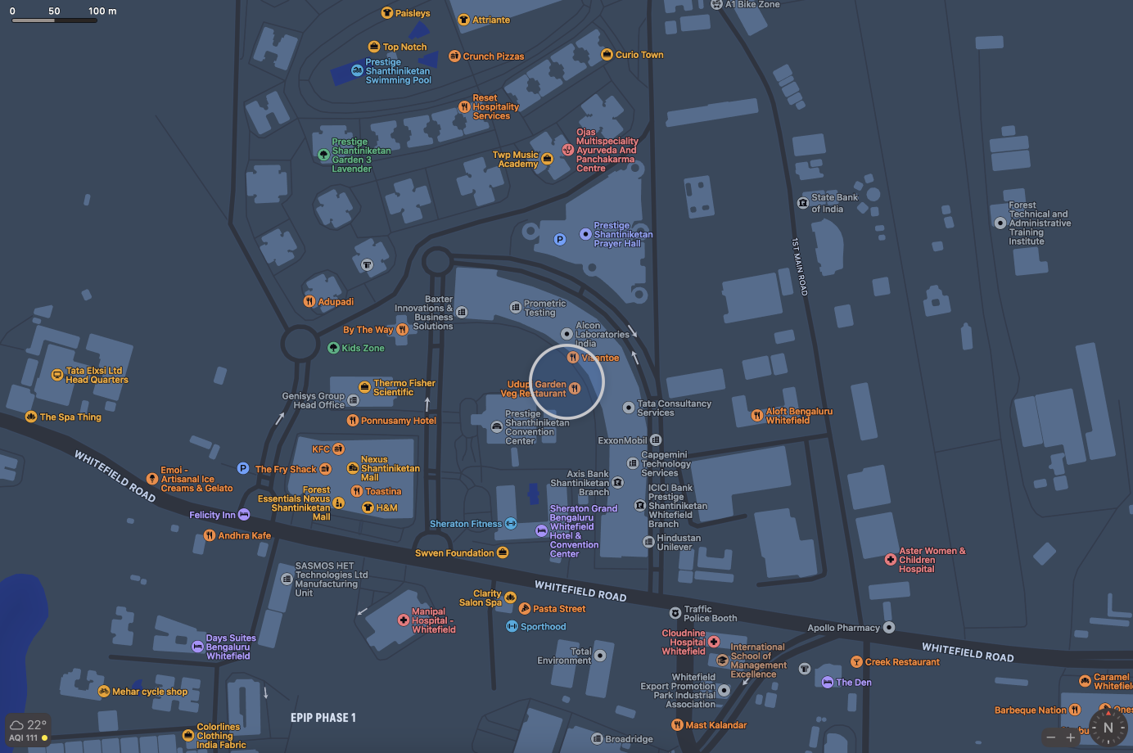Click the Aster Women & Children Hospital icon

tap(891, 560)
